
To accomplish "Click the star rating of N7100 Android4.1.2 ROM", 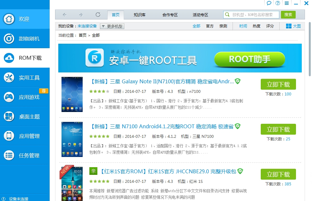I will [x=99, y=136].
